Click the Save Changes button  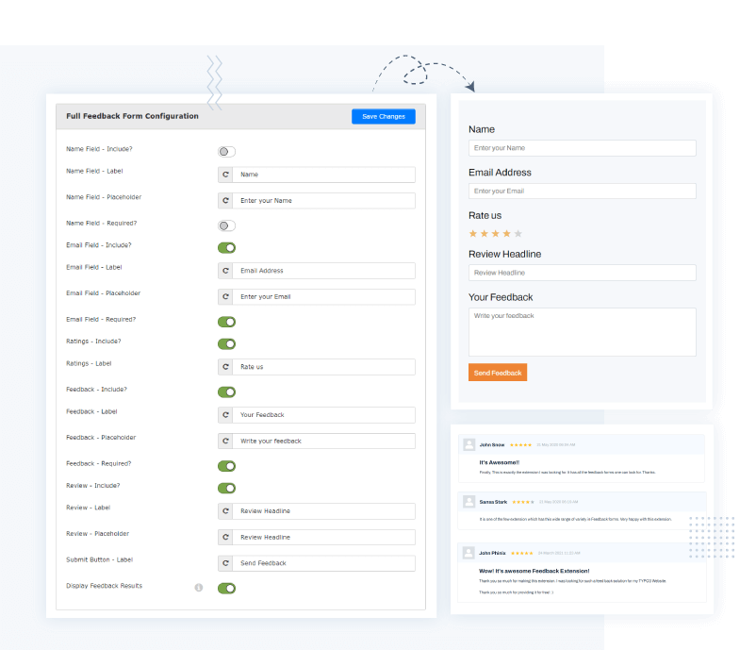(383, 116)
